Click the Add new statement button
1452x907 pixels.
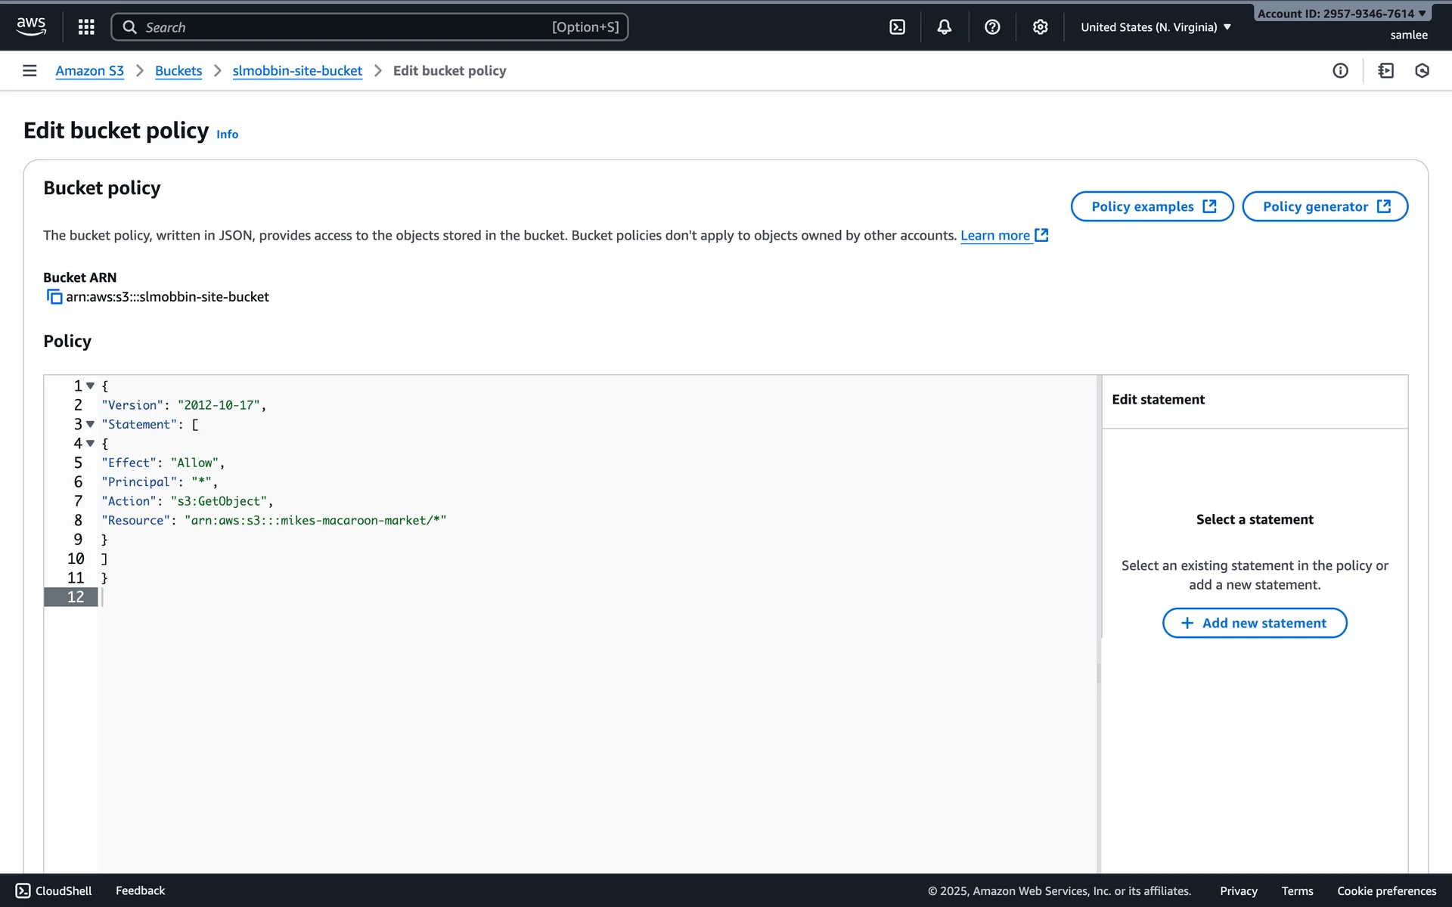point(1255,623)
